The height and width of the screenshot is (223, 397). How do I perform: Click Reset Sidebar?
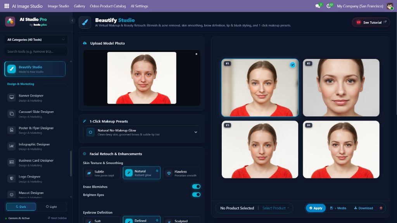(57, 218)
